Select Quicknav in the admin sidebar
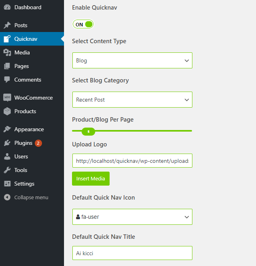The width and height of the screenshot is (256, 266). [32, 39]
